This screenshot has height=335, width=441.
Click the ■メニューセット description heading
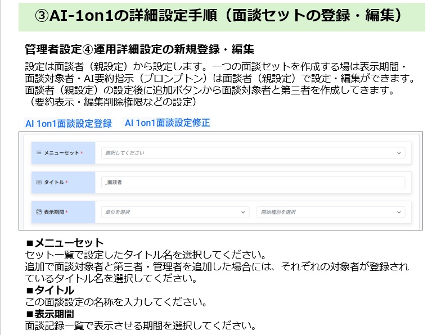pyautogui.click(x=65, y=243)
